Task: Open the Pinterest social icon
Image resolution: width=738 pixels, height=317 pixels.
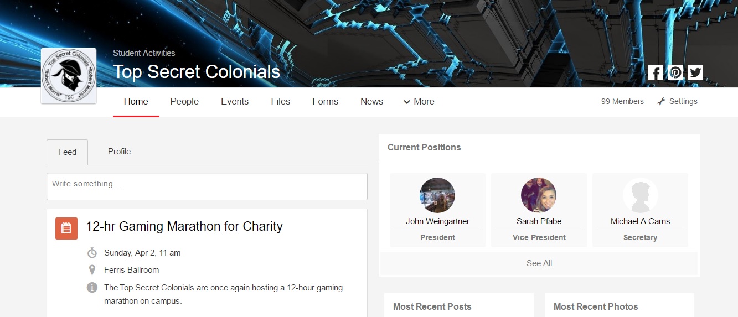Action: 675,72
